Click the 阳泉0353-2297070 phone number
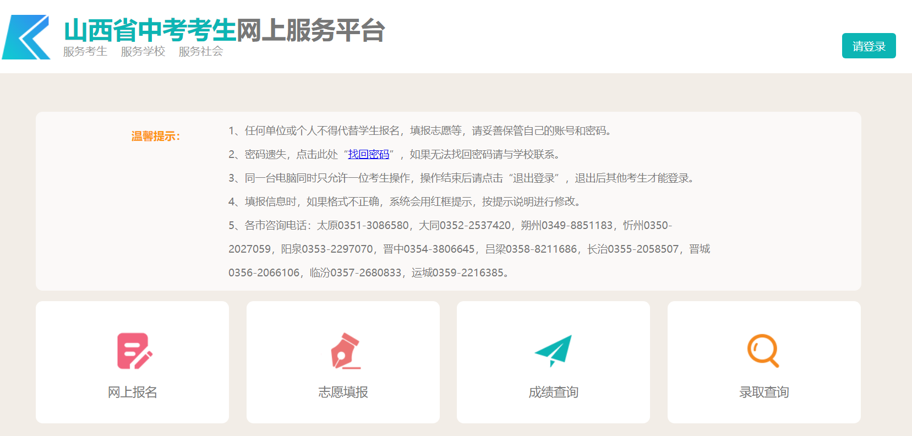The image size is (912, 436). click(327, 249)
